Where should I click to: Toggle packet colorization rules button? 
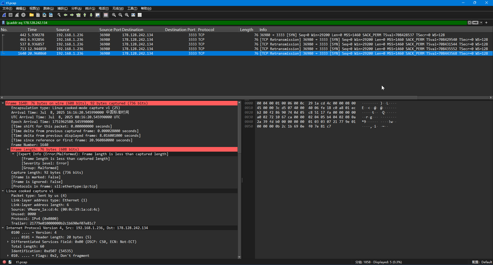tap(106, 15)
